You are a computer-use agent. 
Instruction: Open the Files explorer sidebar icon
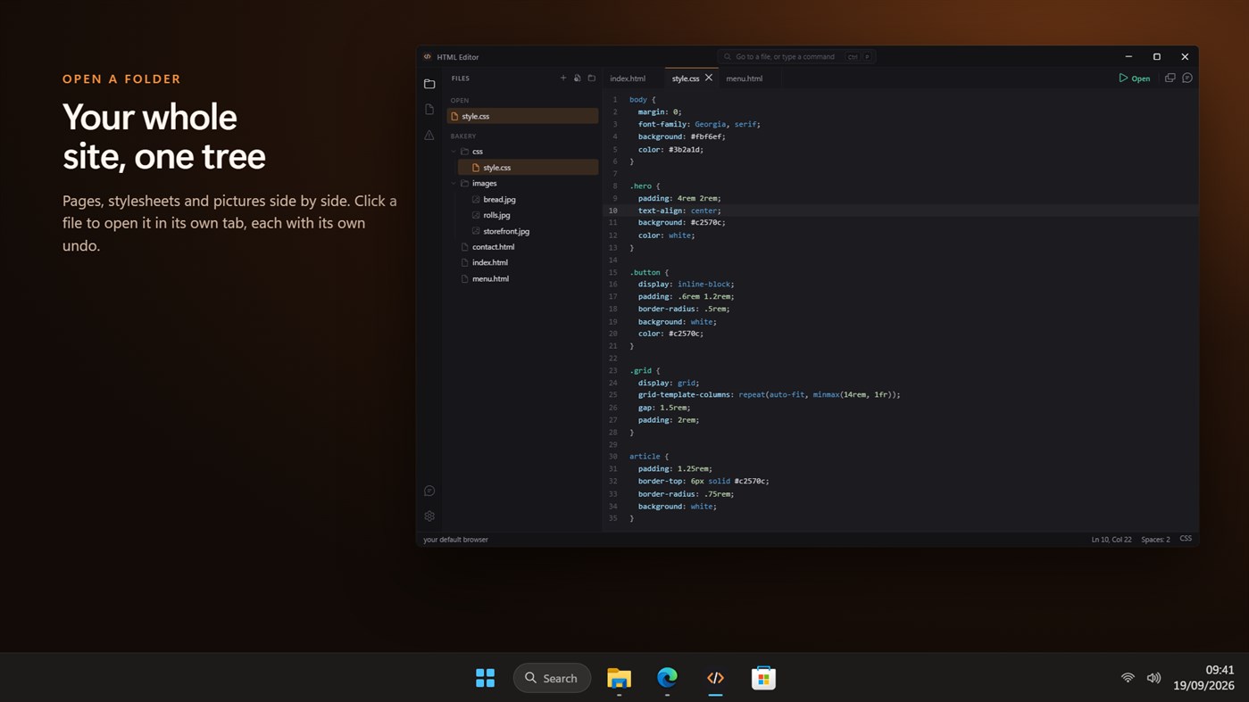(x=429, y=84)
